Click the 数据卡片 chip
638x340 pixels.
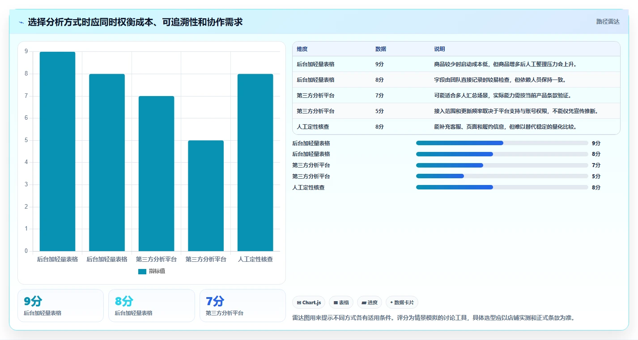click(x=402, y=302)
